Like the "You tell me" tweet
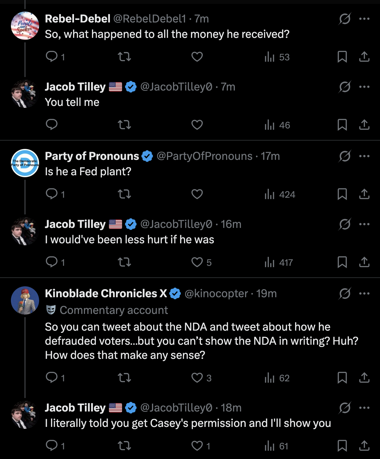This screenshot has width=380, height=459. [x=197, y=125]
